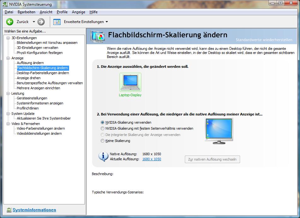Viewport: 300px width, 218px height.
Task: Select the Laptop-Display icon
Action: coord(130,82)
